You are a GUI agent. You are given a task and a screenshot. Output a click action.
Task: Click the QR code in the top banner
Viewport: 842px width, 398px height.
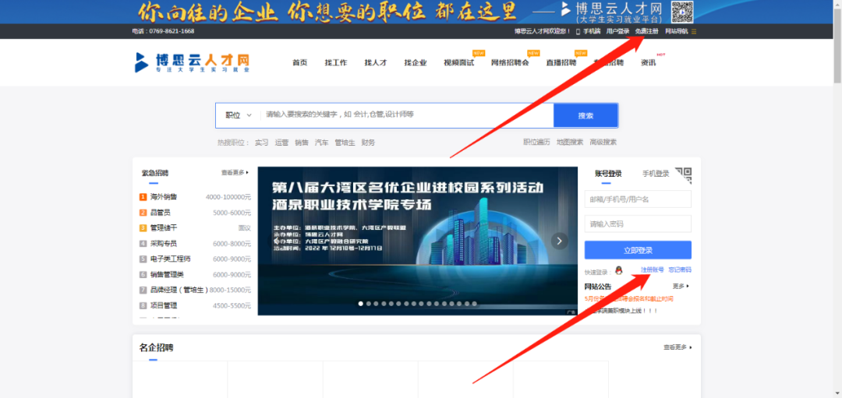(682, 12)
